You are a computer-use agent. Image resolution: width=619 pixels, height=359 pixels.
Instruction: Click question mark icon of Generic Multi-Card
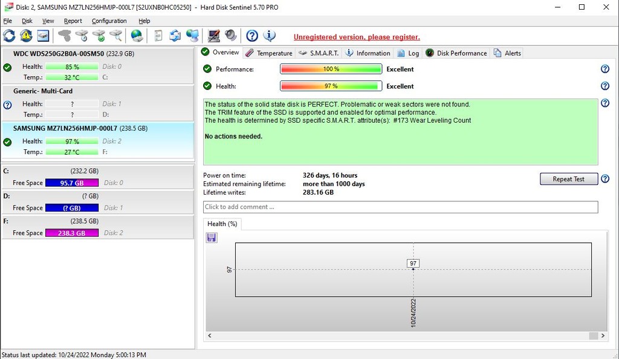tap(7, 105)
